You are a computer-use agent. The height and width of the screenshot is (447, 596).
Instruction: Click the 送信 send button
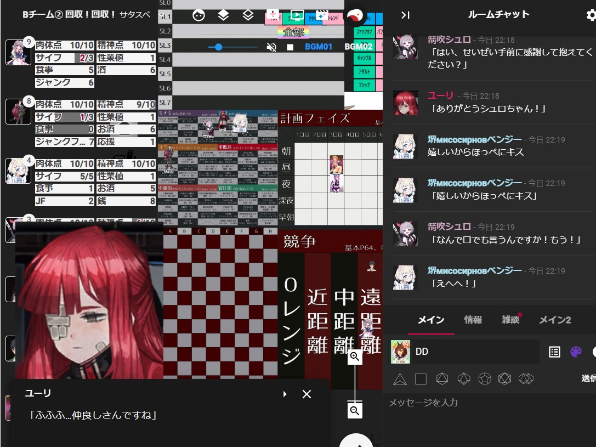[588, 378]
